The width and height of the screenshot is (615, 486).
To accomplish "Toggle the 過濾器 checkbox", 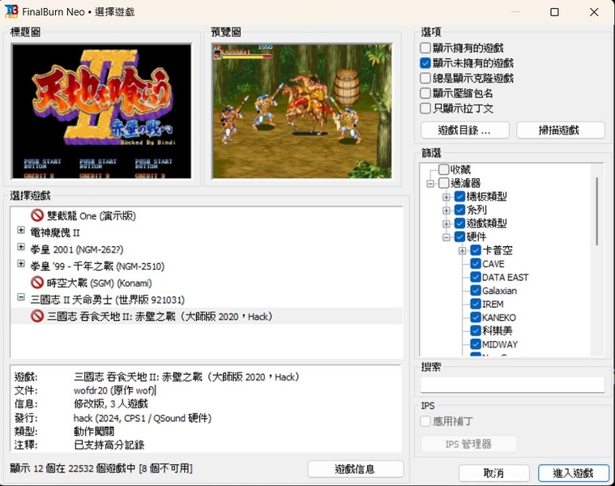I will (x=443, y=183).
